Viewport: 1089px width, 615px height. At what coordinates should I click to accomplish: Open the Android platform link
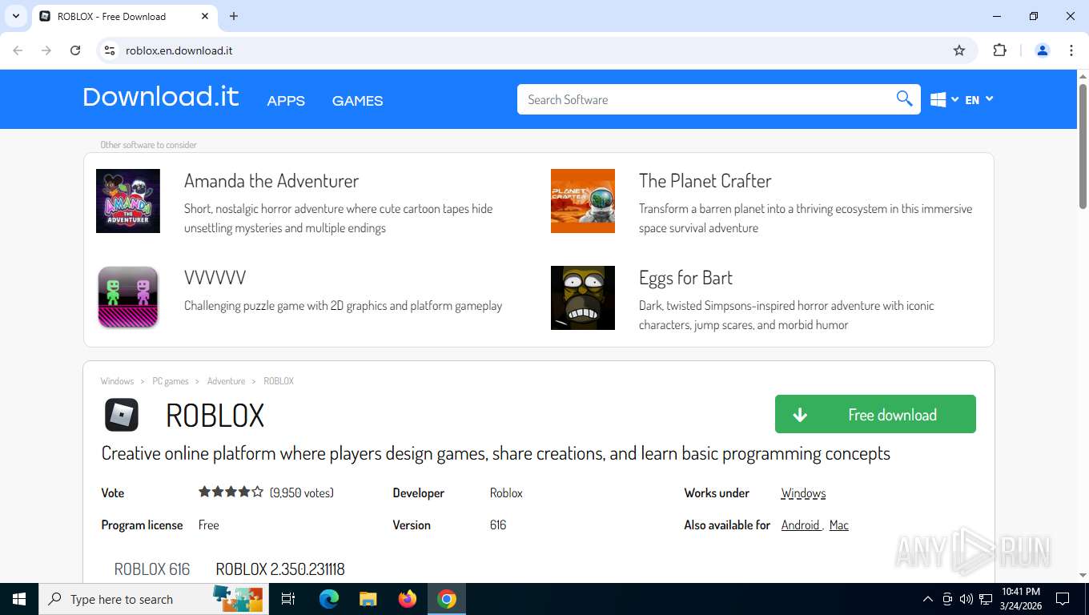tap(801, 525)
